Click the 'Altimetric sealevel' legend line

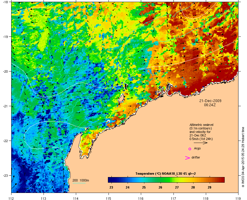click(x=201, y=125)
